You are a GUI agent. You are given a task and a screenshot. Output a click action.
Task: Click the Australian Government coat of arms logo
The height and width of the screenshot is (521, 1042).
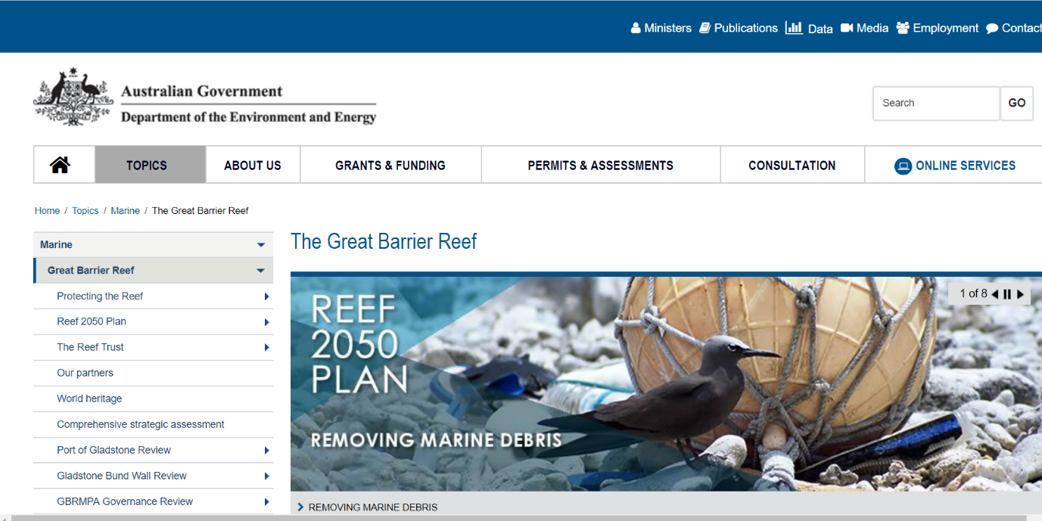click(73, 96)
